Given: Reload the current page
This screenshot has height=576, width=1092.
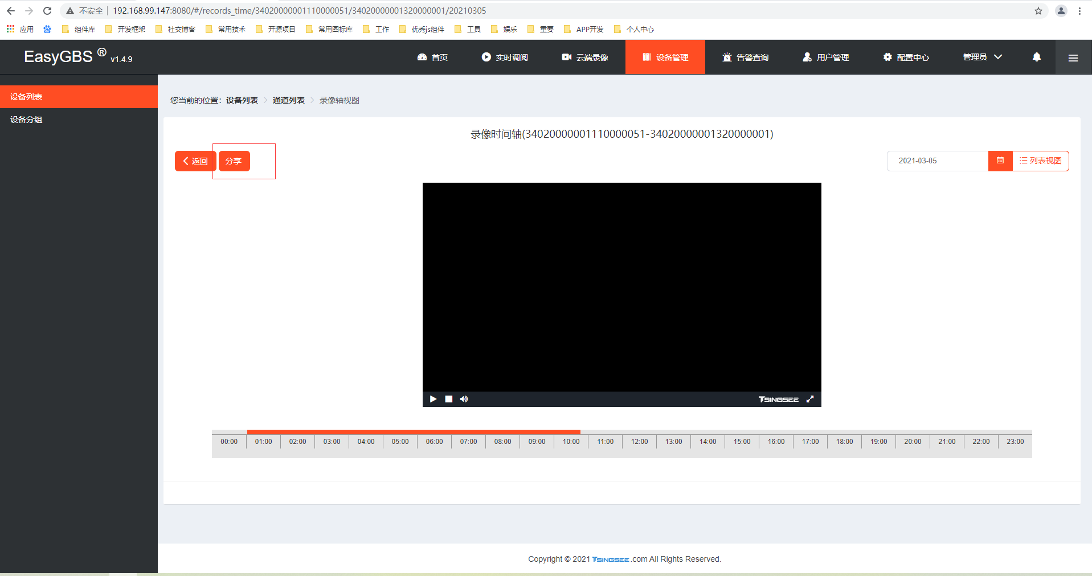Looking at the screenshot, I should pyautogui.click(x=47, y=11).
